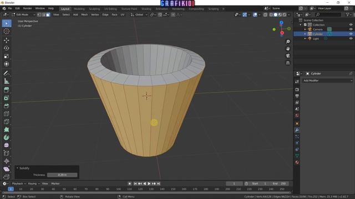Viewport: 355px width, 199px height.
Task: Expand the Light tree item
Action: click(305, 39)
